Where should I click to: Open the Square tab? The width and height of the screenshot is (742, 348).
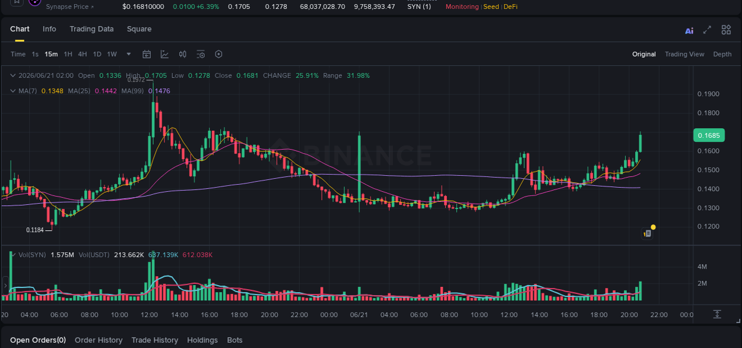tap(139, 29)
